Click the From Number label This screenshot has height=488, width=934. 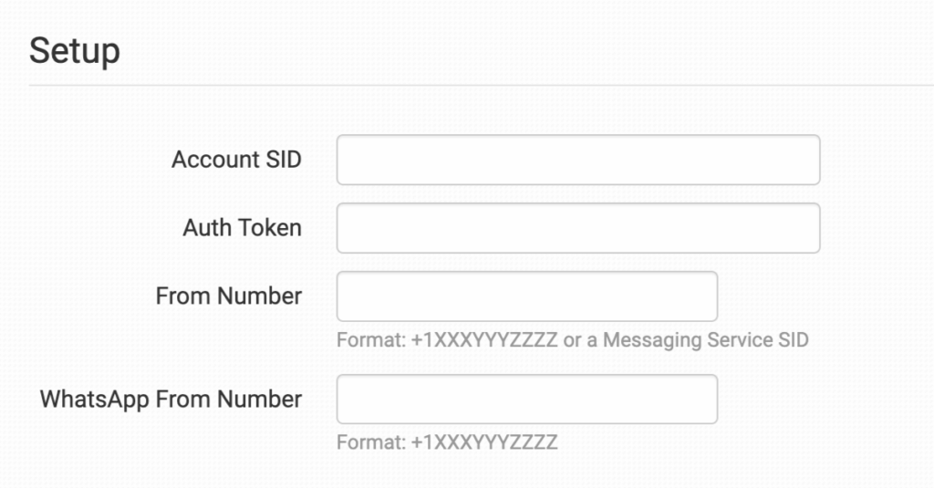228,296
